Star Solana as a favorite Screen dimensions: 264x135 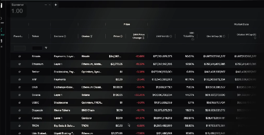click(20, 95)
